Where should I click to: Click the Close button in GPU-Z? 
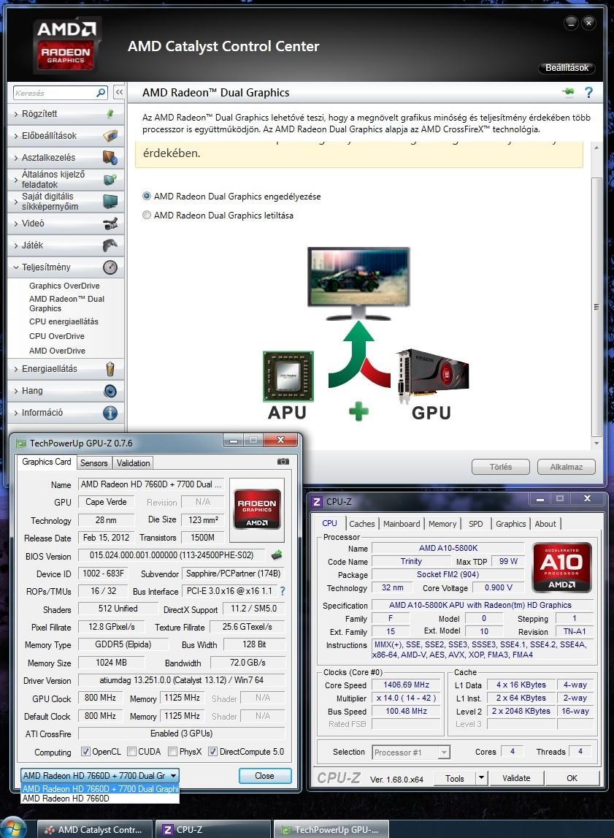pos(265,775)
